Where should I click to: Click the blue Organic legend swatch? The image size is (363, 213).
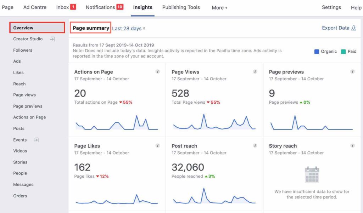[x=317, y=52]
